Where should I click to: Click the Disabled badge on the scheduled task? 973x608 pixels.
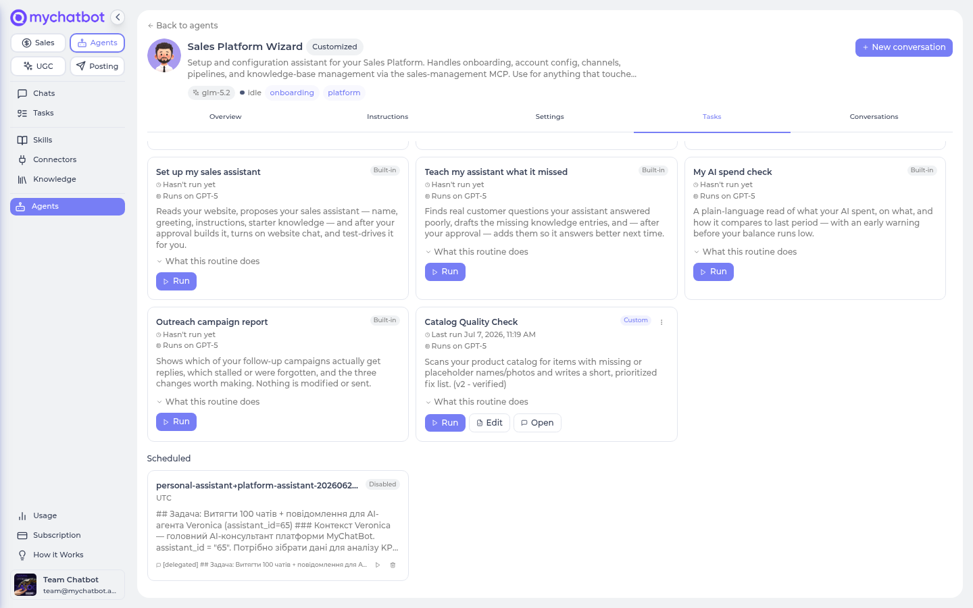pos(382,484)
